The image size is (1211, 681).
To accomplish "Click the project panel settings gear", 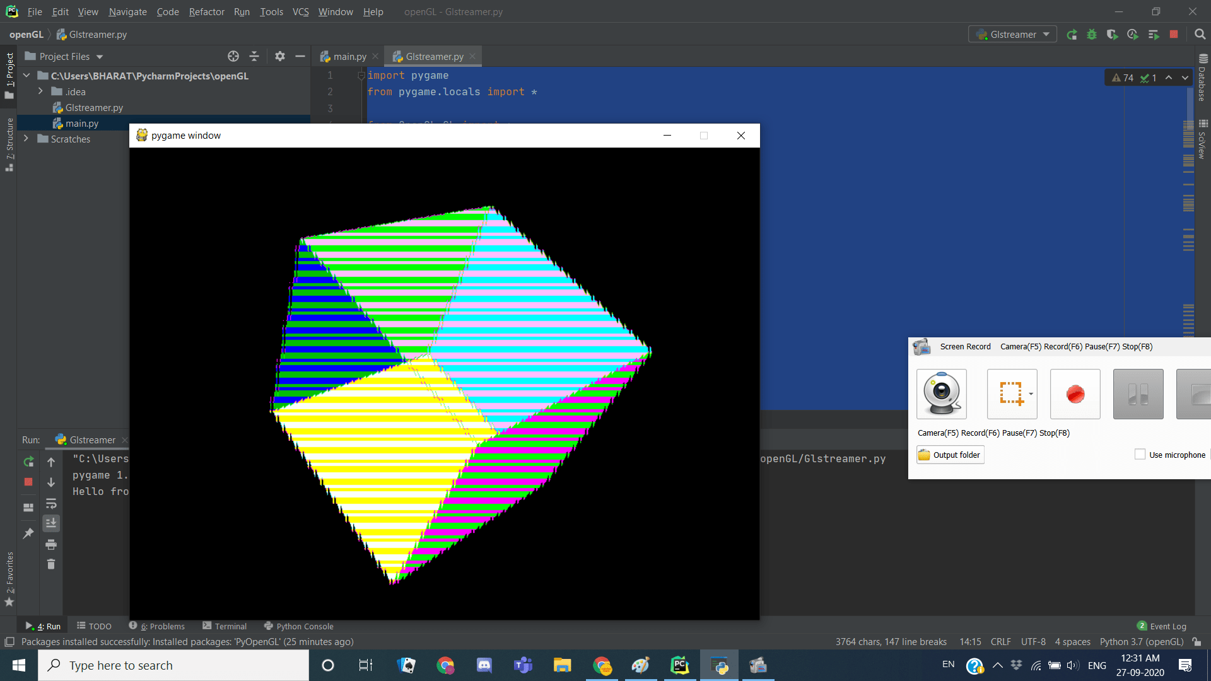I will pos(280,56).
